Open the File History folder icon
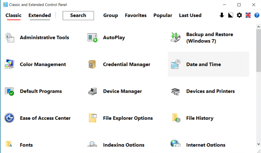Screen dimensions: 261x153 (x=176, y=118)
